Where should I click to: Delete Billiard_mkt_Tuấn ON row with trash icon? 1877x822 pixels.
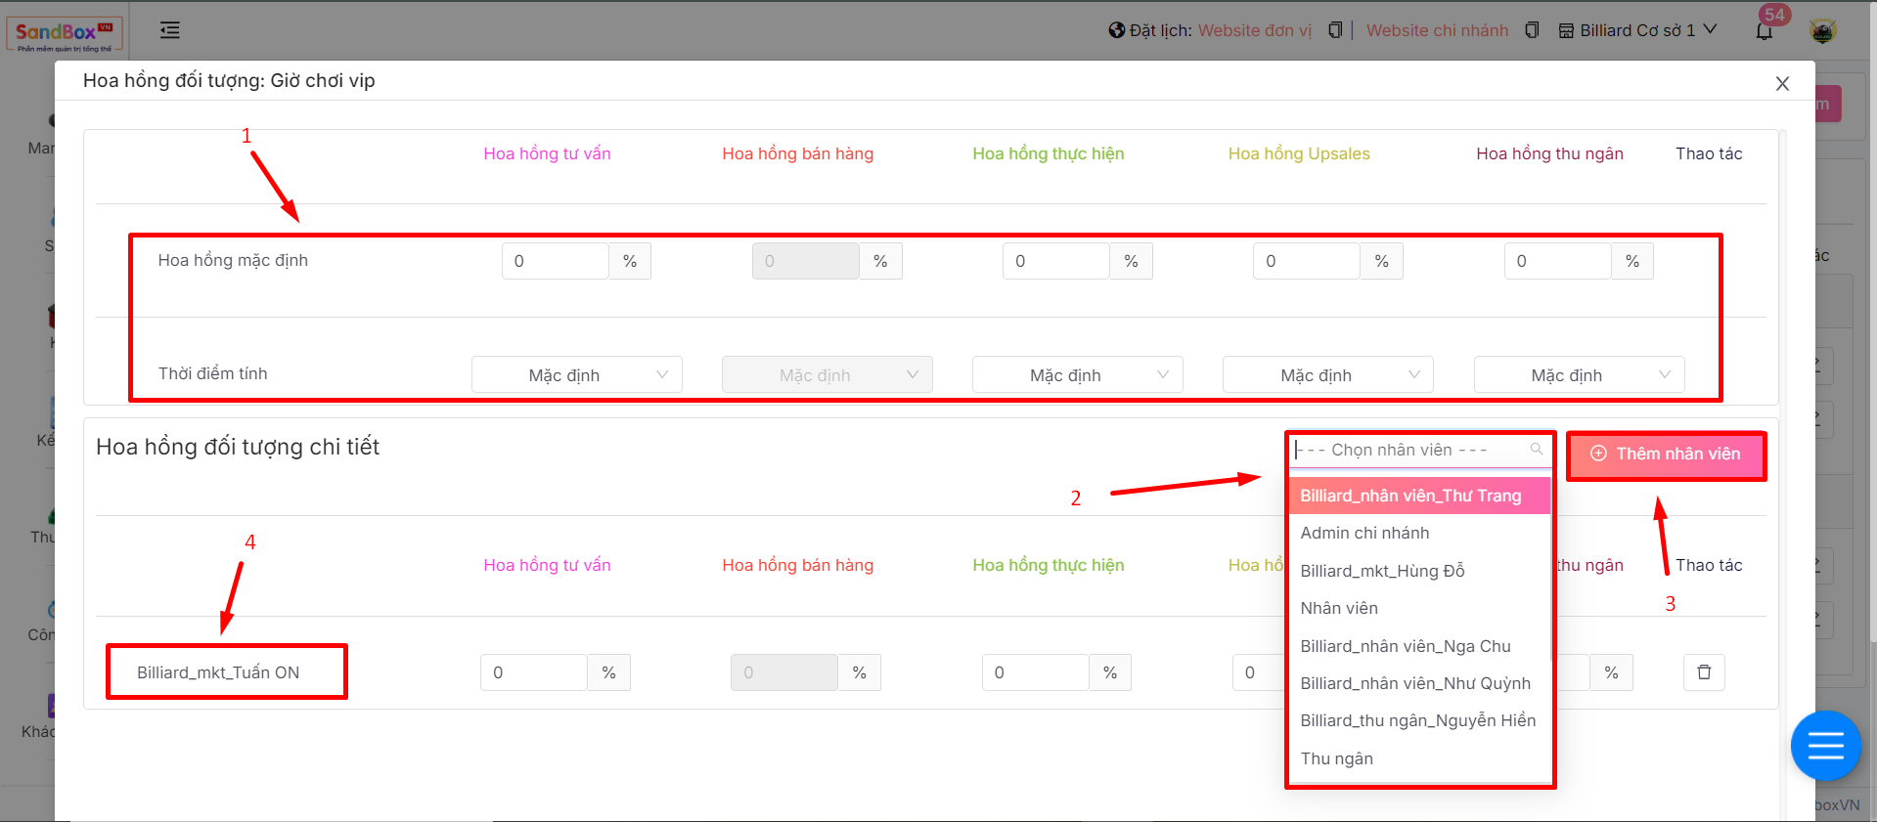(1703, 672)
